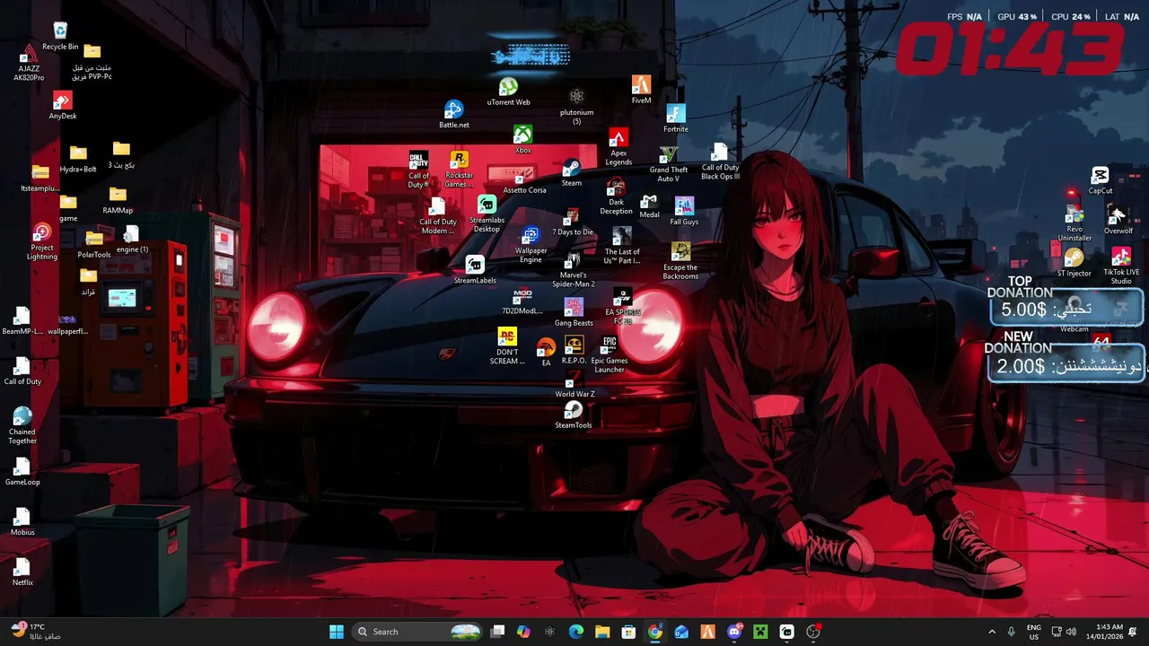Select the R.E.P.O. desktop icon

tap(574, 351)
